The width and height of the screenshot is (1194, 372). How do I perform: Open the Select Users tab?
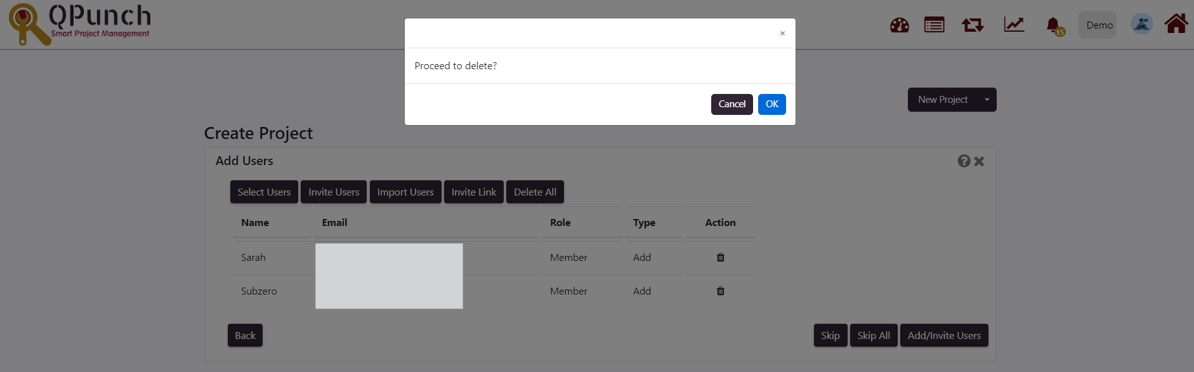tap(264, 192)
